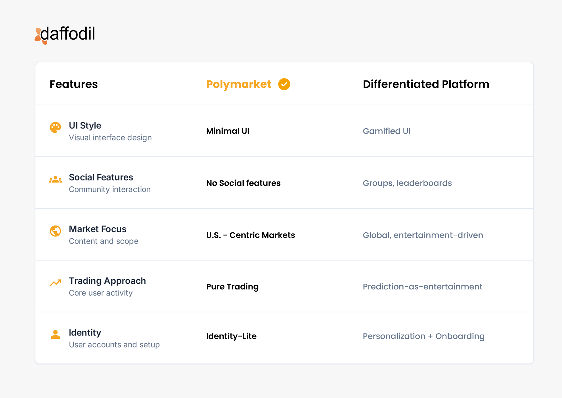Click the Features column heading
This screenshot has width=562, height=398.
[74, 84]
